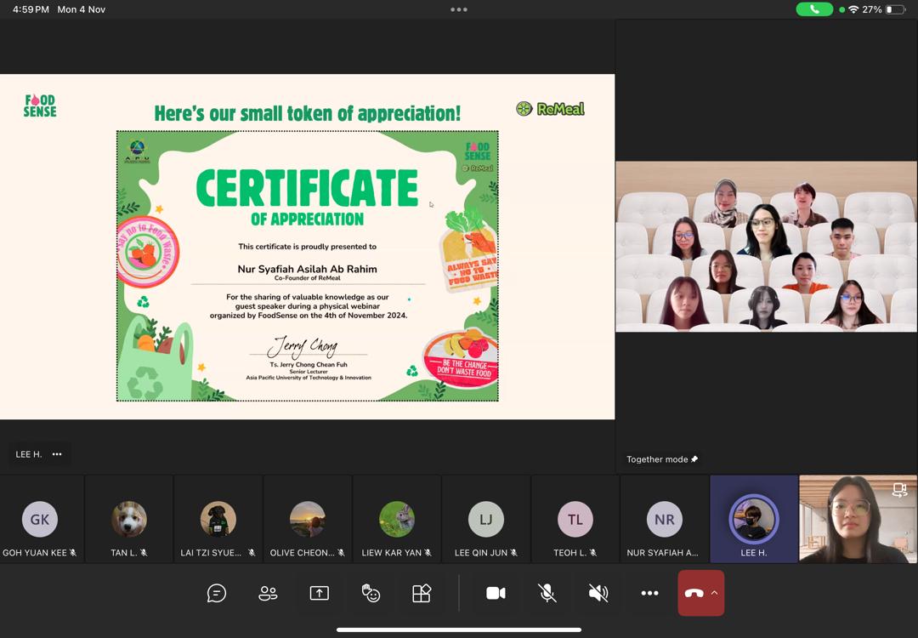918x638 pixels.
Task: Click the 'Together mode' label
Action: coord(657,459)
